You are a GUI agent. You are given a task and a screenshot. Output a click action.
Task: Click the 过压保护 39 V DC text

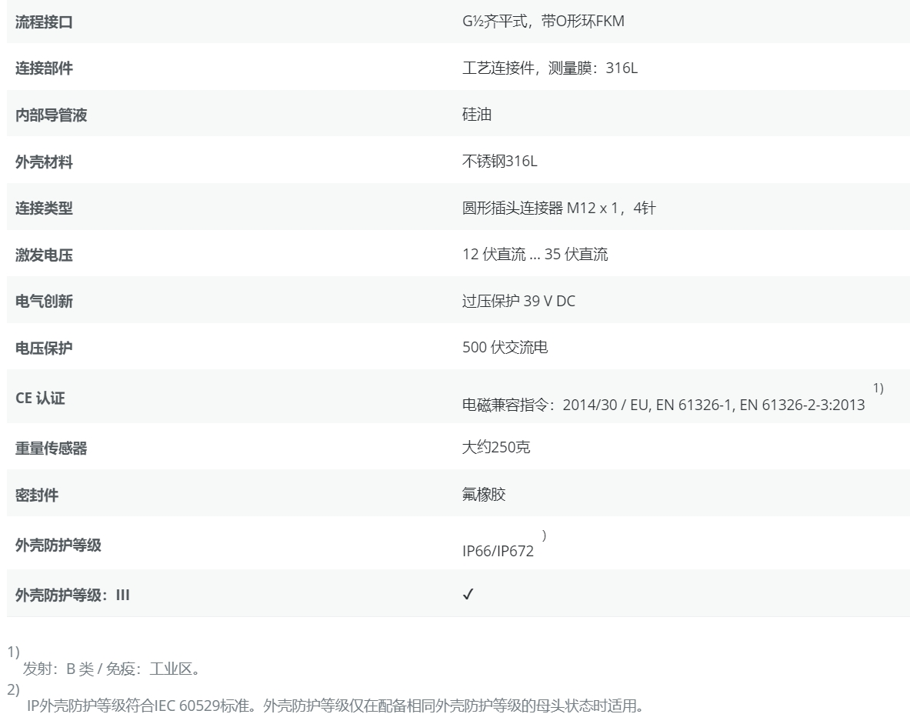[x=518, y=302]
